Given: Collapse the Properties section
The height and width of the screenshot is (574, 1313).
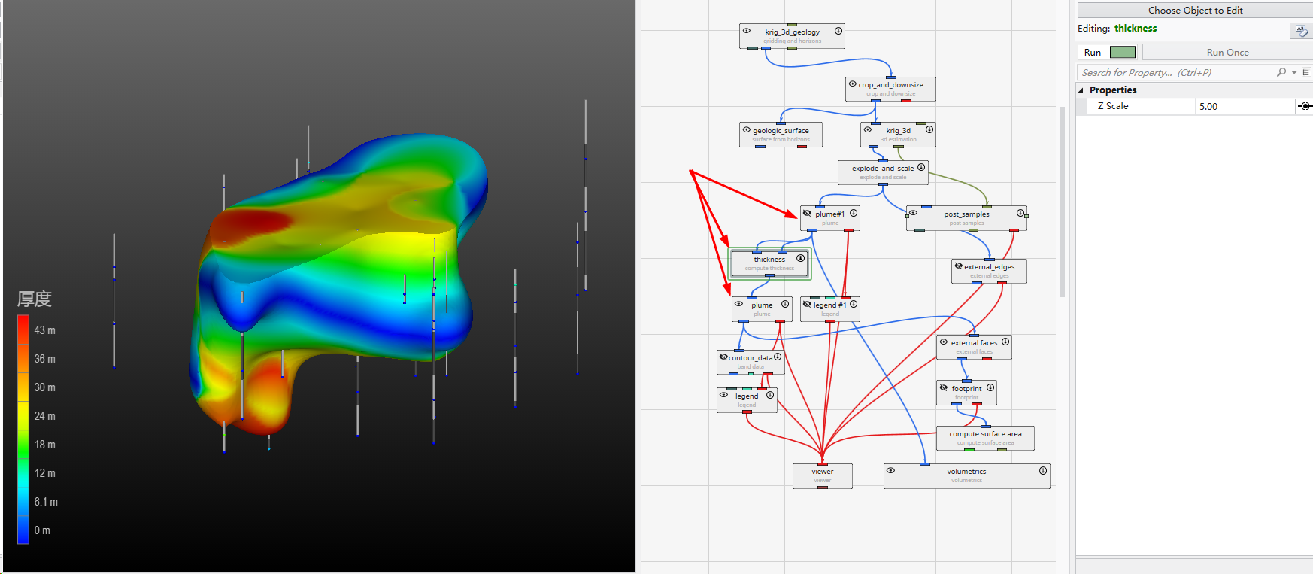Looking at the screenshot, I should click(1081, 90).
